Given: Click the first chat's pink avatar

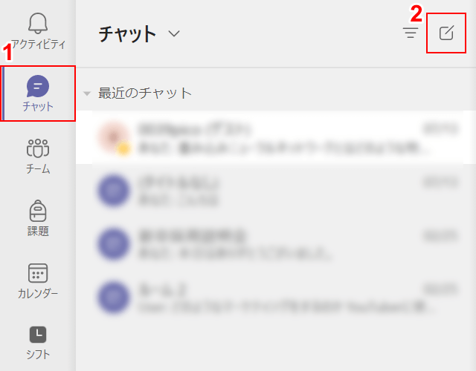Looking at the screenshot, I should pos(113,137).
